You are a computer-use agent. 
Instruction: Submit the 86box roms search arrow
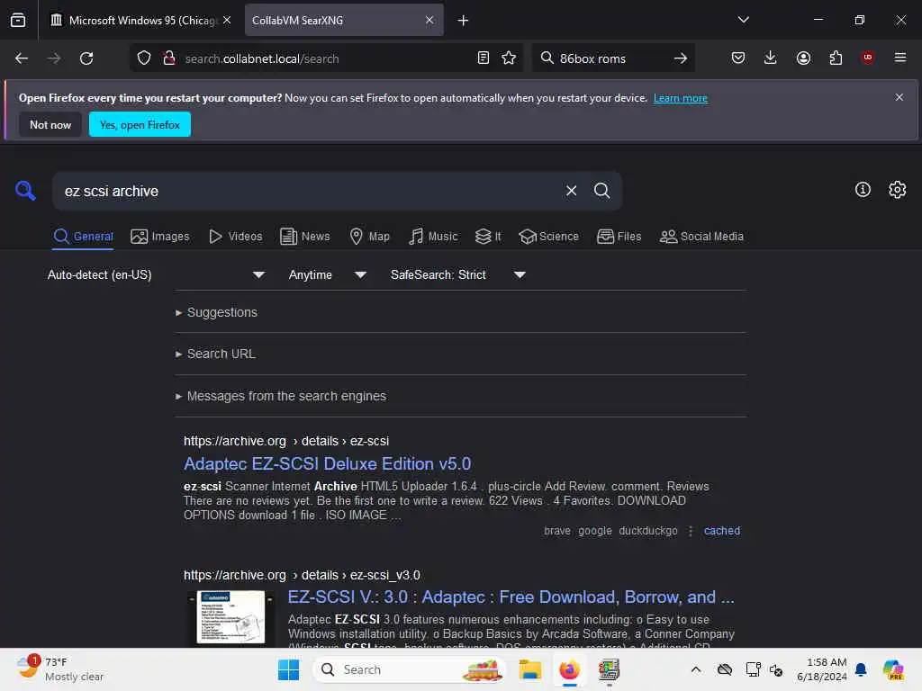(x=681, y=58)
